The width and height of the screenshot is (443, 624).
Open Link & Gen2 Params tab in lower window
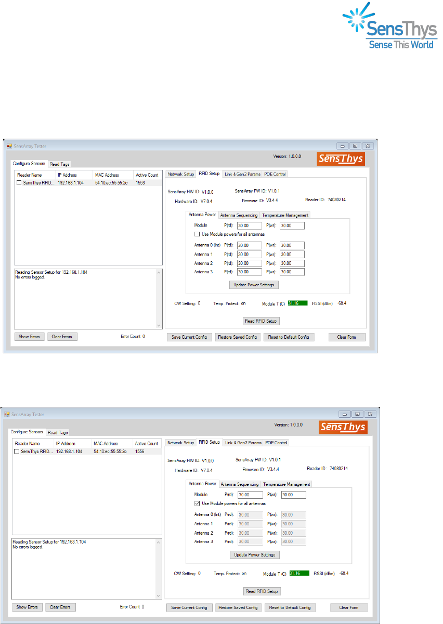243,443
